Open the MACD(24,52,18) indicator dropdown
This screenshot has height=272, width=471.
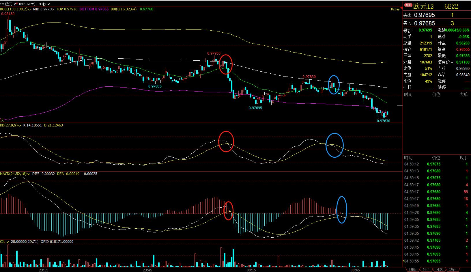(x=29, y=174)
